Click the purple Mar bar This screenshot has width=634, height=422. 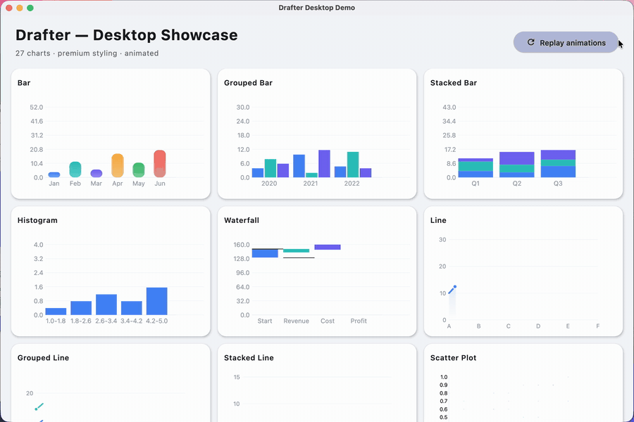97,173
